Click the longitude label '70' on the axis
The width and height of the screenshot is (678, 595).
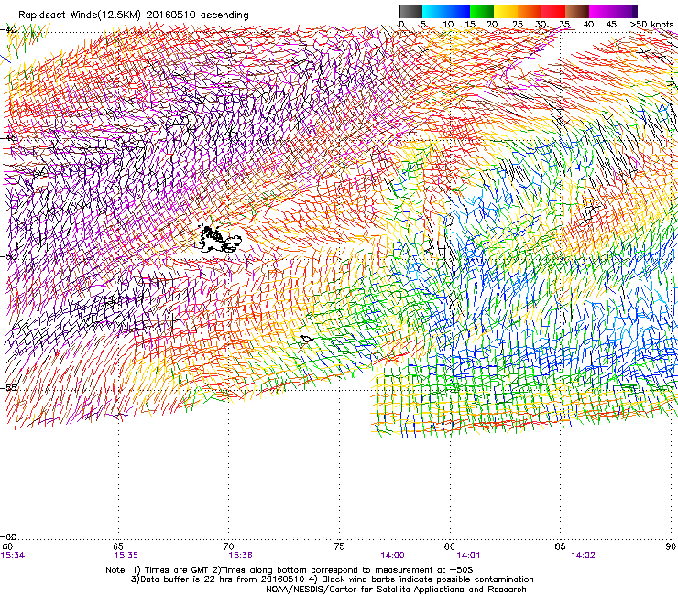coord(228,547)
